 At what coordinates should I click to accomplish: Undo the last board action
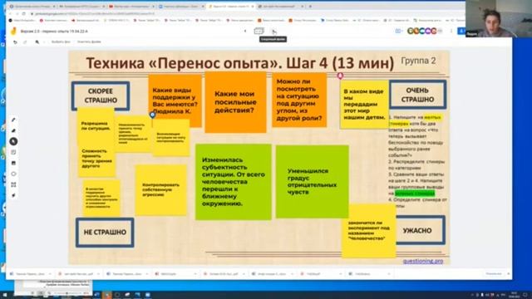(x=15, y=42)
